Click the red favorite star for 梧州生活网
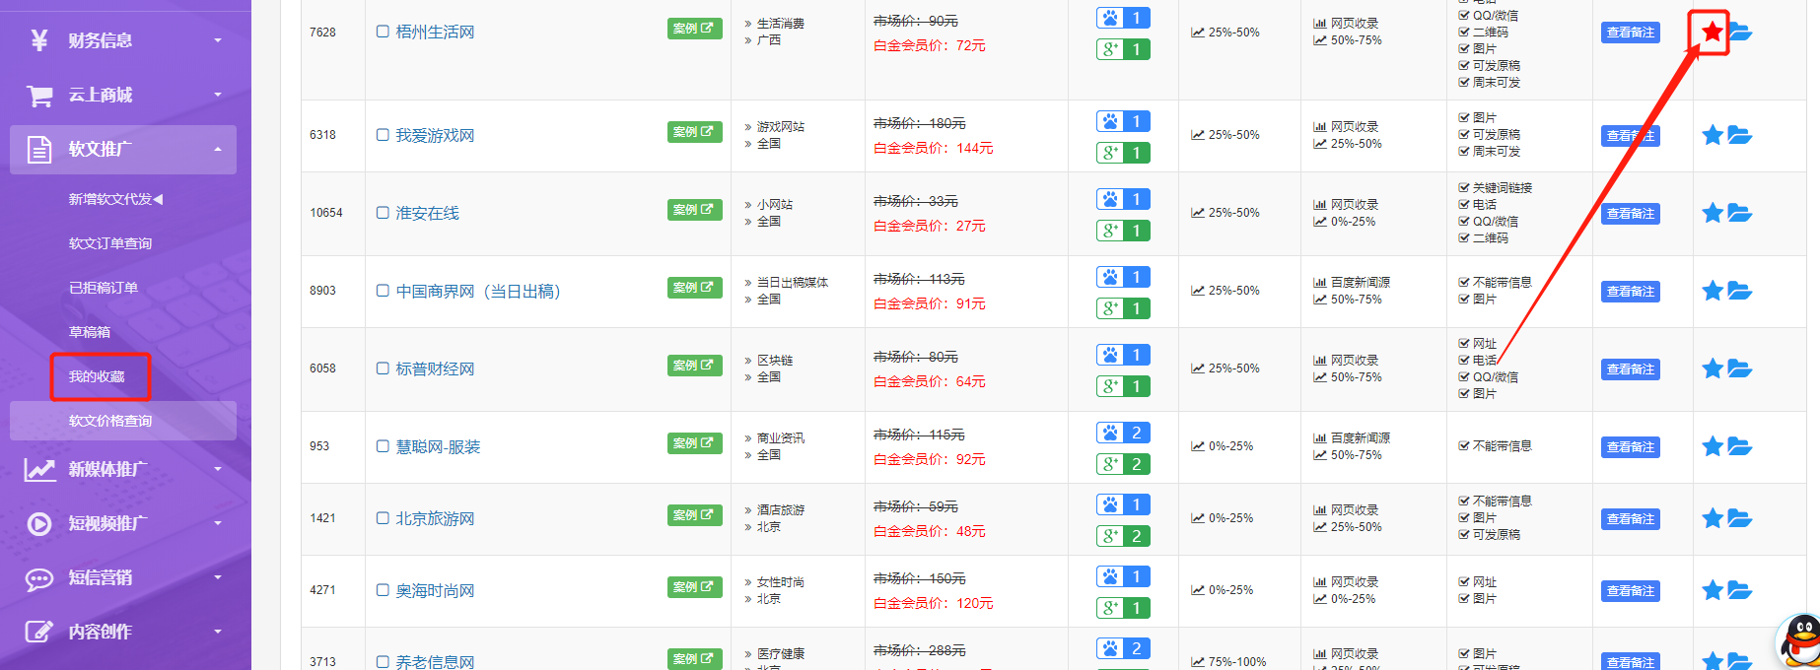Screen dimensions: 1820x670 1712,33
